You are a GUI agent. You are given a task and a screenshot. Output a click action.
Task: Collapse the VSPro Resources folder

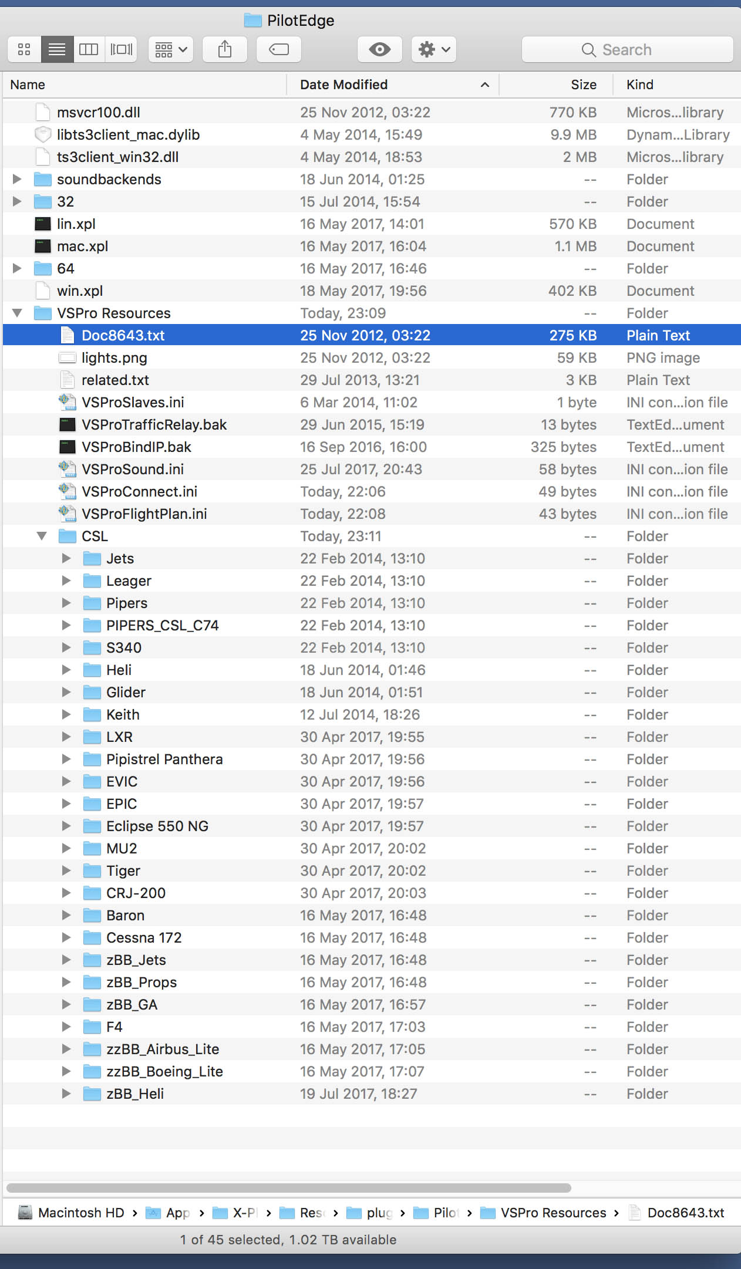(17, 313)
